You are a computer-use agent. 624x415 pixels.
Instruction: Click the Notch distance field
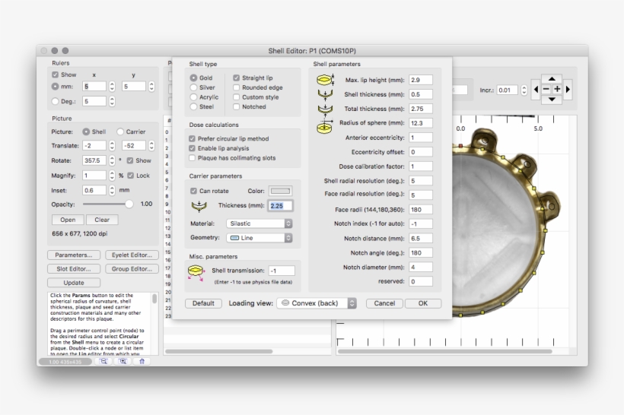click(x=421, y=239)
